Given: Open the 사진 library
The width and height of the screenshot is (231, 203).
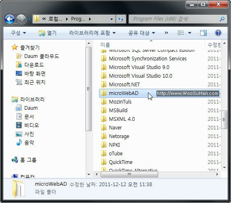Looking at the screenshot, I should tap(25, 134).
